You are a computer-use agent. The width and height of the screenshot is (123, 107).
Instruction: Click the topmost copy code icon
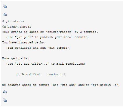(x=5, y=6)
